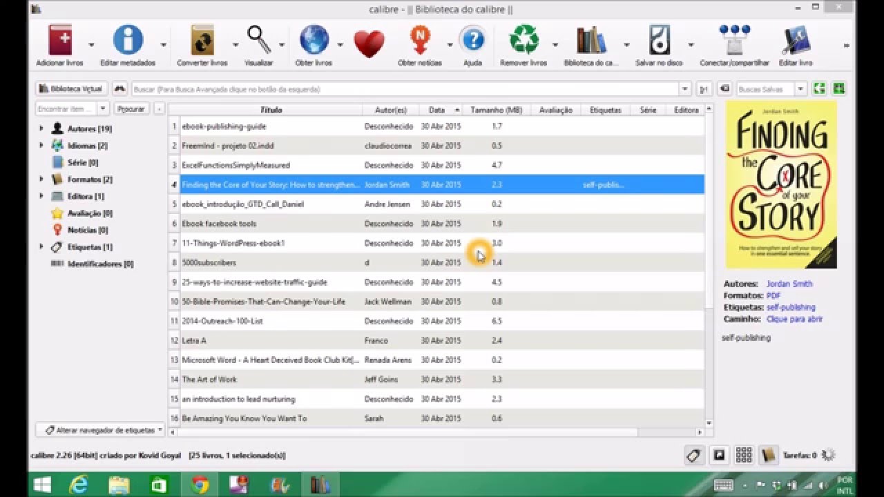Toggle the cover grid icon in status bar

coord(744,455)
